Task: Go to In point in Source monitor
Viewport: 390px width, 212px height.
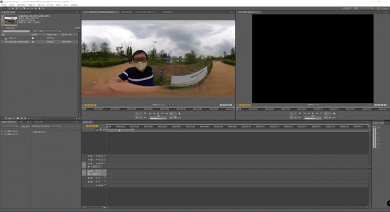Action: pyautogui.click(x=137, y=117)
